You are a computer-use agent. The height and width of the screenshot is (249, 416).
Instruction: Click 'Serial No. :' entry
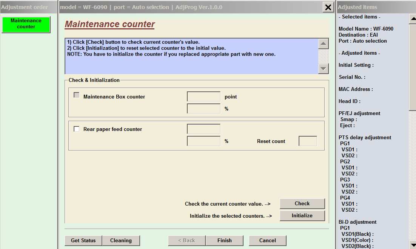pos(352,77)
